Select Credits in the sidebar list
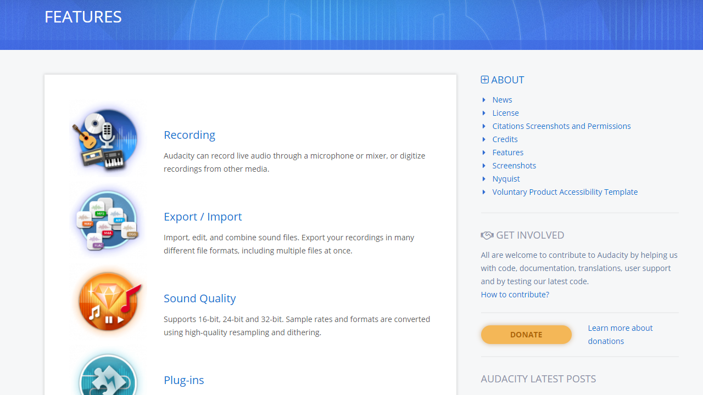 (x=505, y=139)
